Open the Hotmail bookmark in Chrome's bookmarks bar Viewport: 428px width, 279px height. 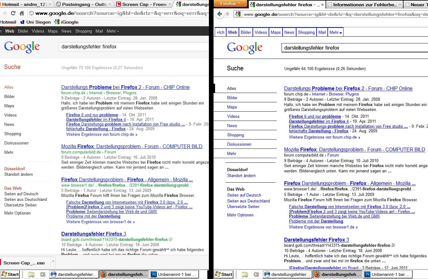pos(8,22)
